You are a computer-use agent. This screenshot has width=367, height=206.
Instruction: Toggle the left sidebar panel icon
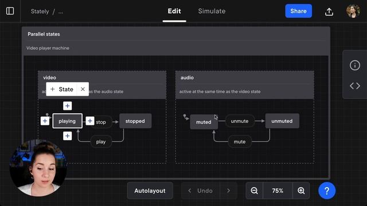(x=10, y=11)
